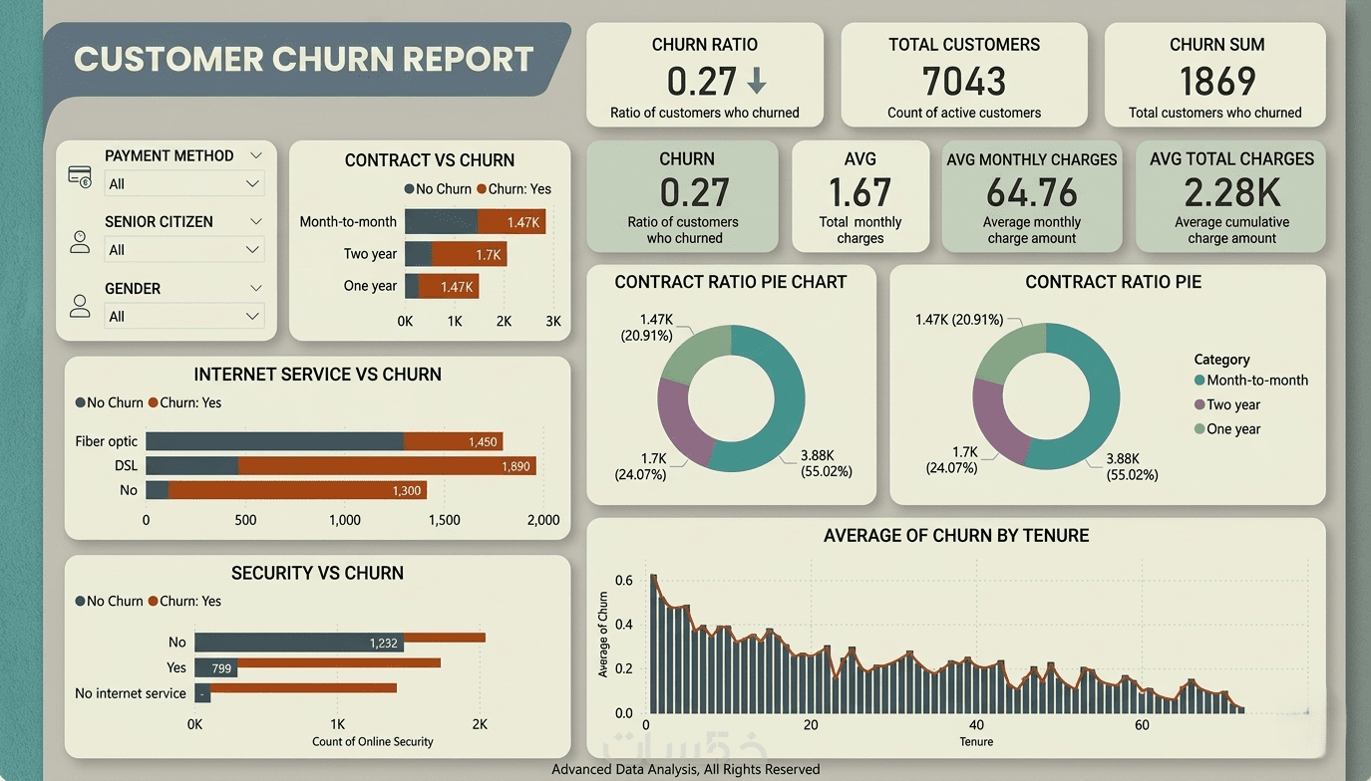Screen dimensions: 1371x781
Task: Click the churn ratio down arrow icon
Action: 757,81
